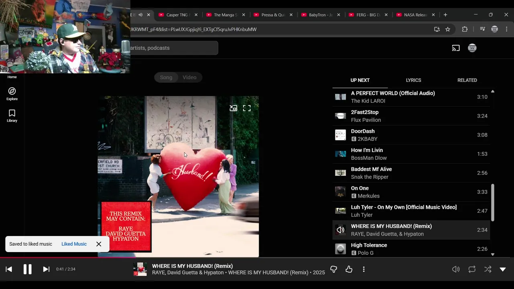Open the miniplayer from album art

tap(233, 108)
